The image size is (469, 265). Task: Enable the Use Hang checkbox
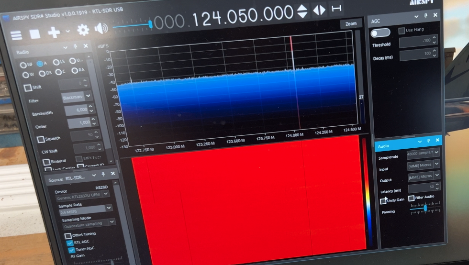point(402,31)
